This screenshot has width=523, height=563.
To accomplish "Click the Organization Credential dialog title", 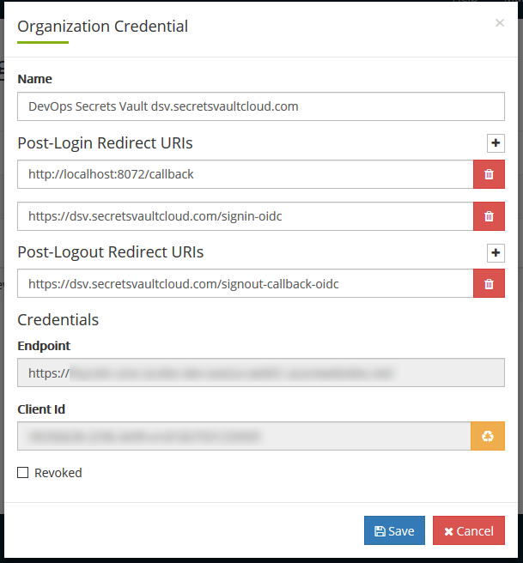I will (102, 26).
